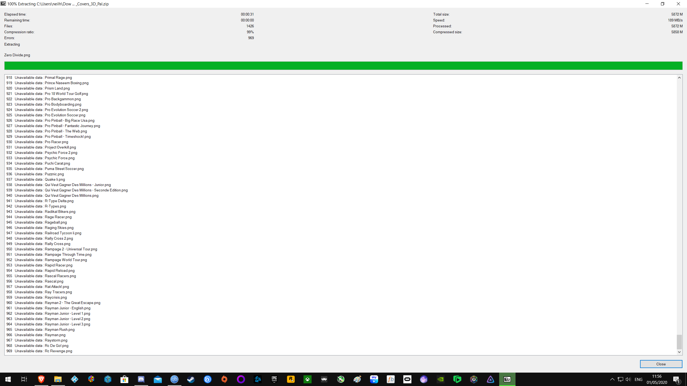This screenshot has width=687, height=386.
Task: Click the green extraction progress bar
Action: point(343,66)
